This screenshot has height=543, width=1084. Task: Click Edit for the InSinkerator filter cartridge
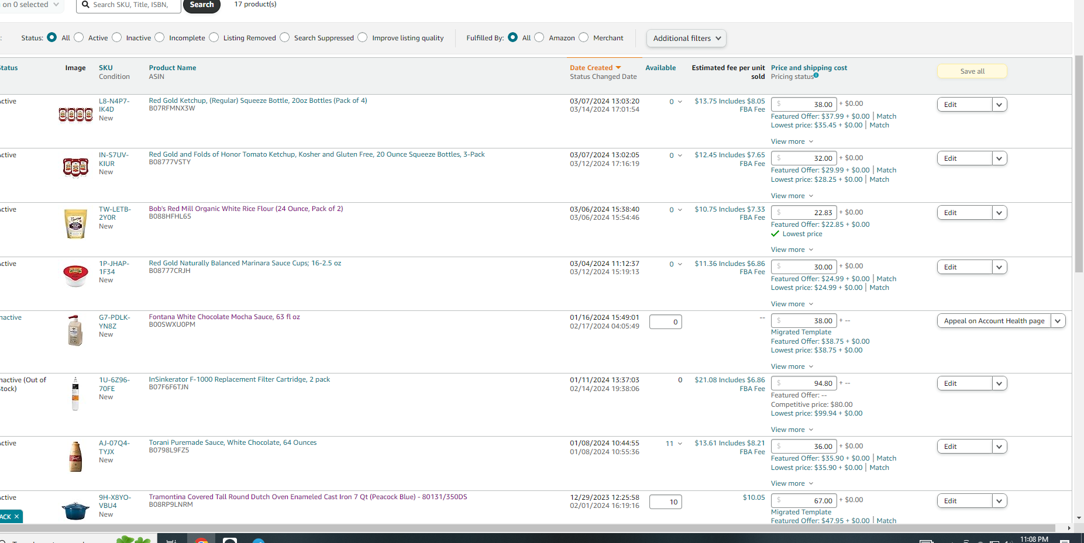click(965, 383)
